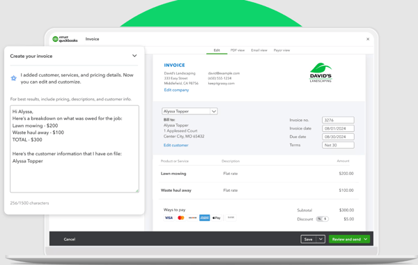The width and height of the screenshot is (418, 265).
Task: Click the Discover payment icon
Action: pyautogui.click(x=192, y=218)
